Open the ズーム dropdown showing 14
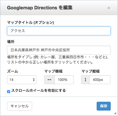The height and width of the screenshot is (116, 118). click(22, 80)
